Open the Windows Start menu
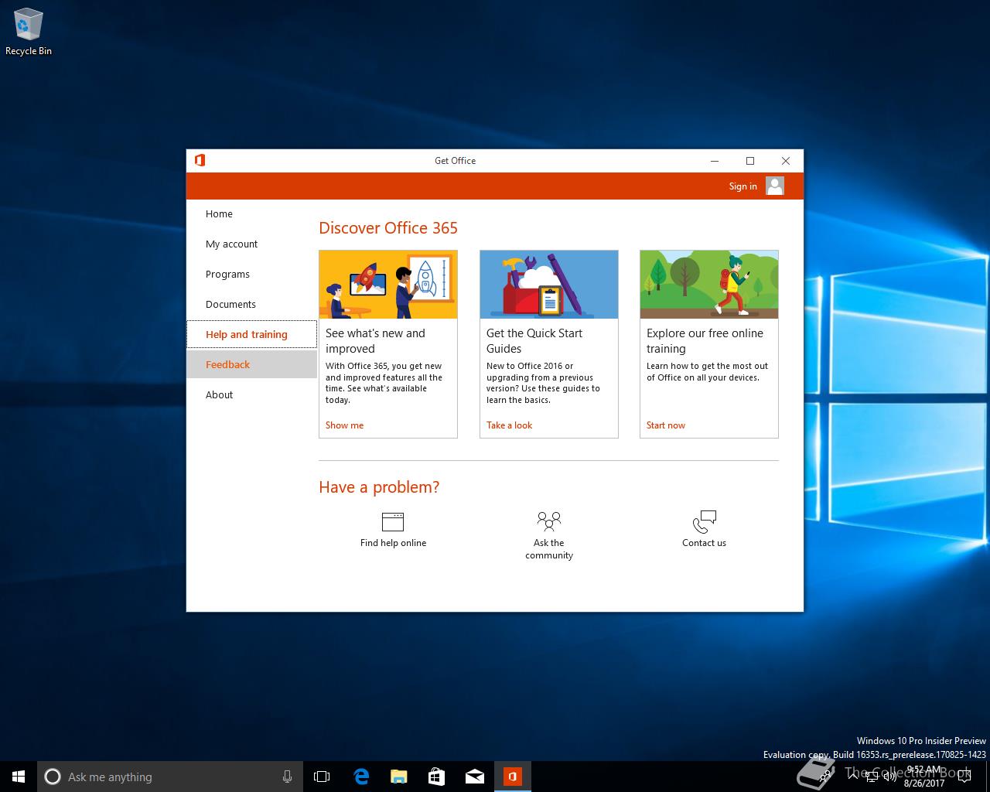 pos(19,777)
